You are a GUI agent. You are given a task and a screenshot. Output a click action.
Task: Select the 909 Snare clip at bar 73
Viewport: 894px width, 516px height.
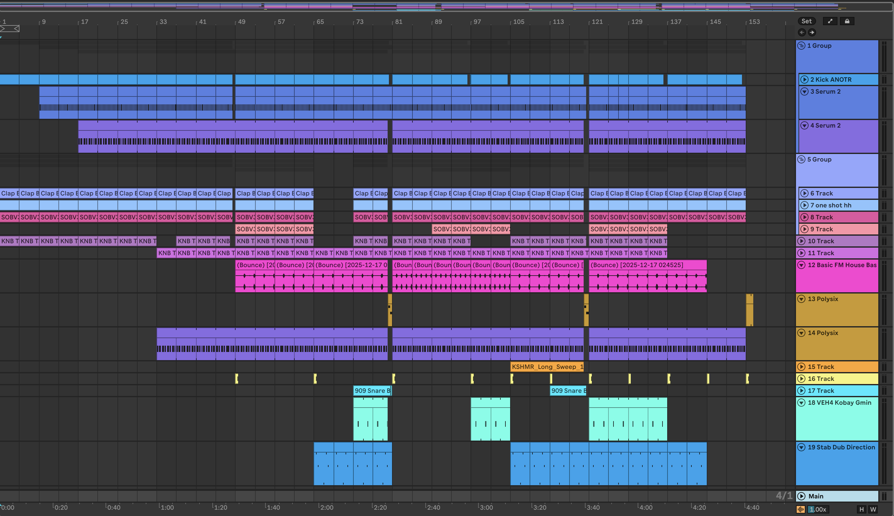click(x=372, y=391)
